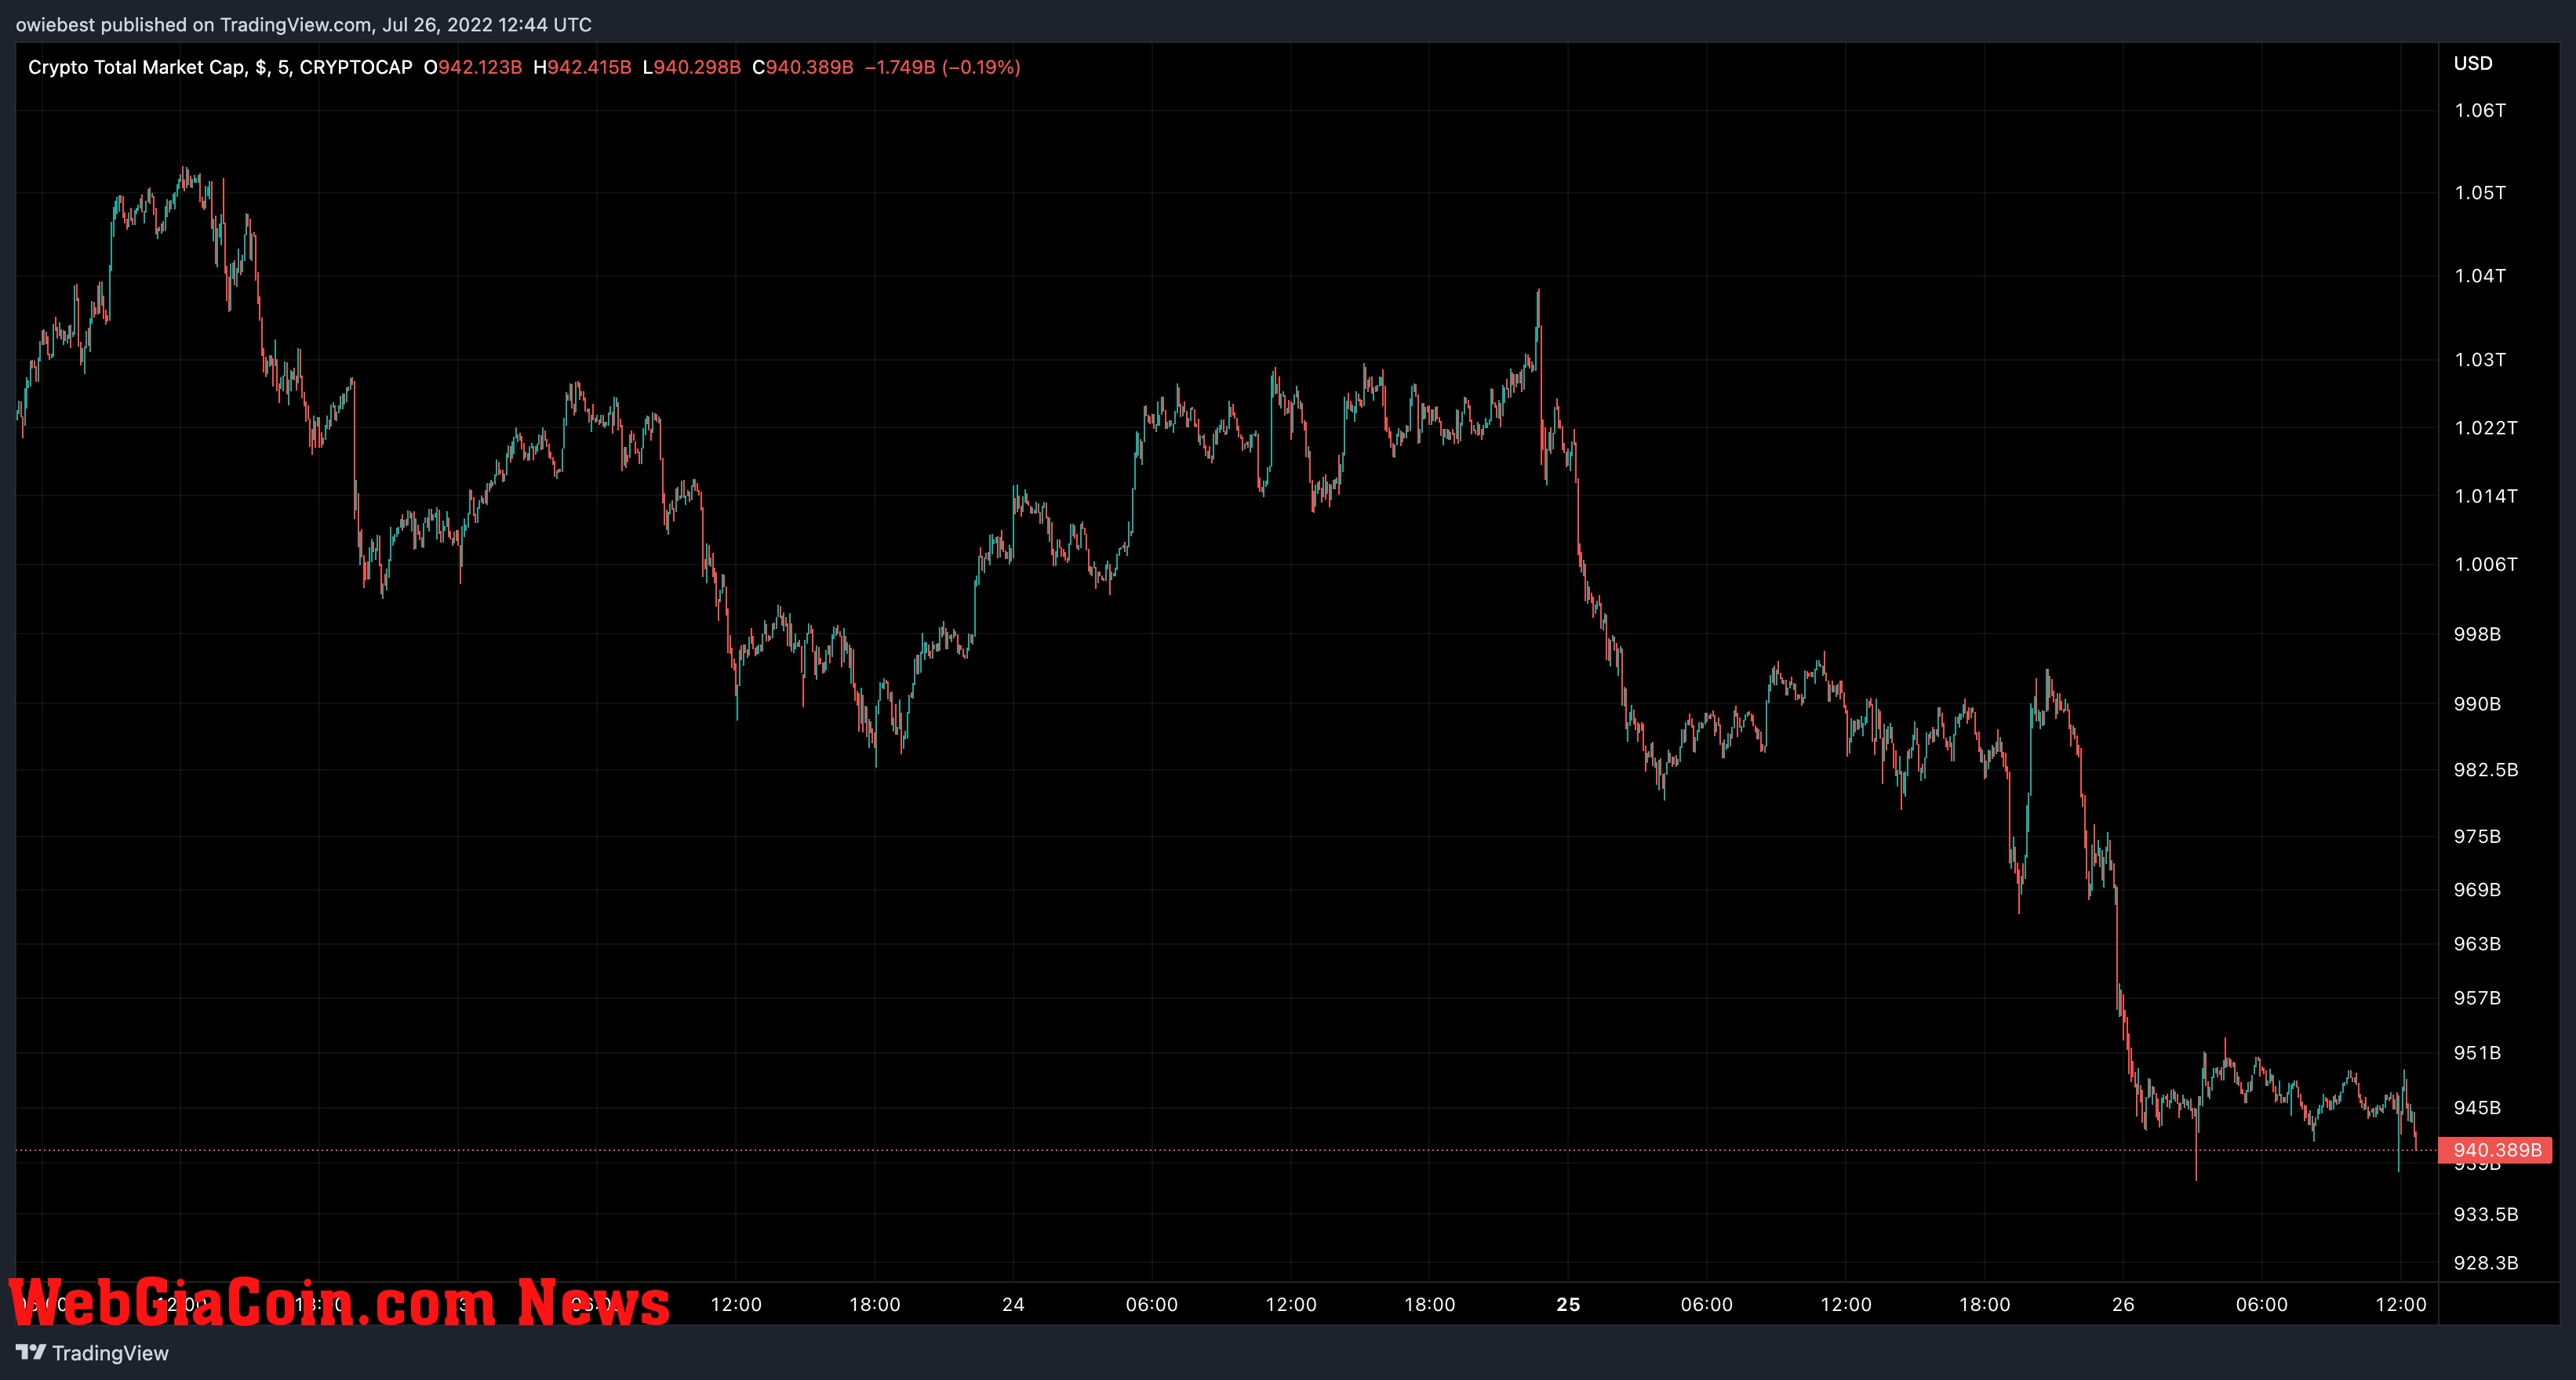Screen dimensions: 2576x1380
Task: Click the 1.006T price axis label
Action: (2486, 564)
